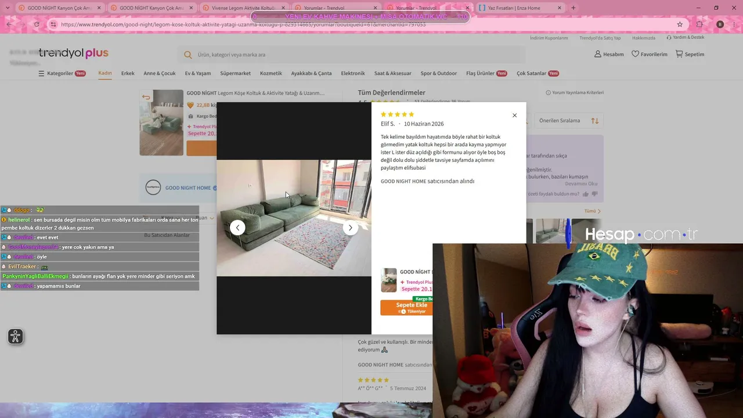This screenshot has width=743, height=418.
Task: Click the orange search magnifier icon
Action: (187, 55)
